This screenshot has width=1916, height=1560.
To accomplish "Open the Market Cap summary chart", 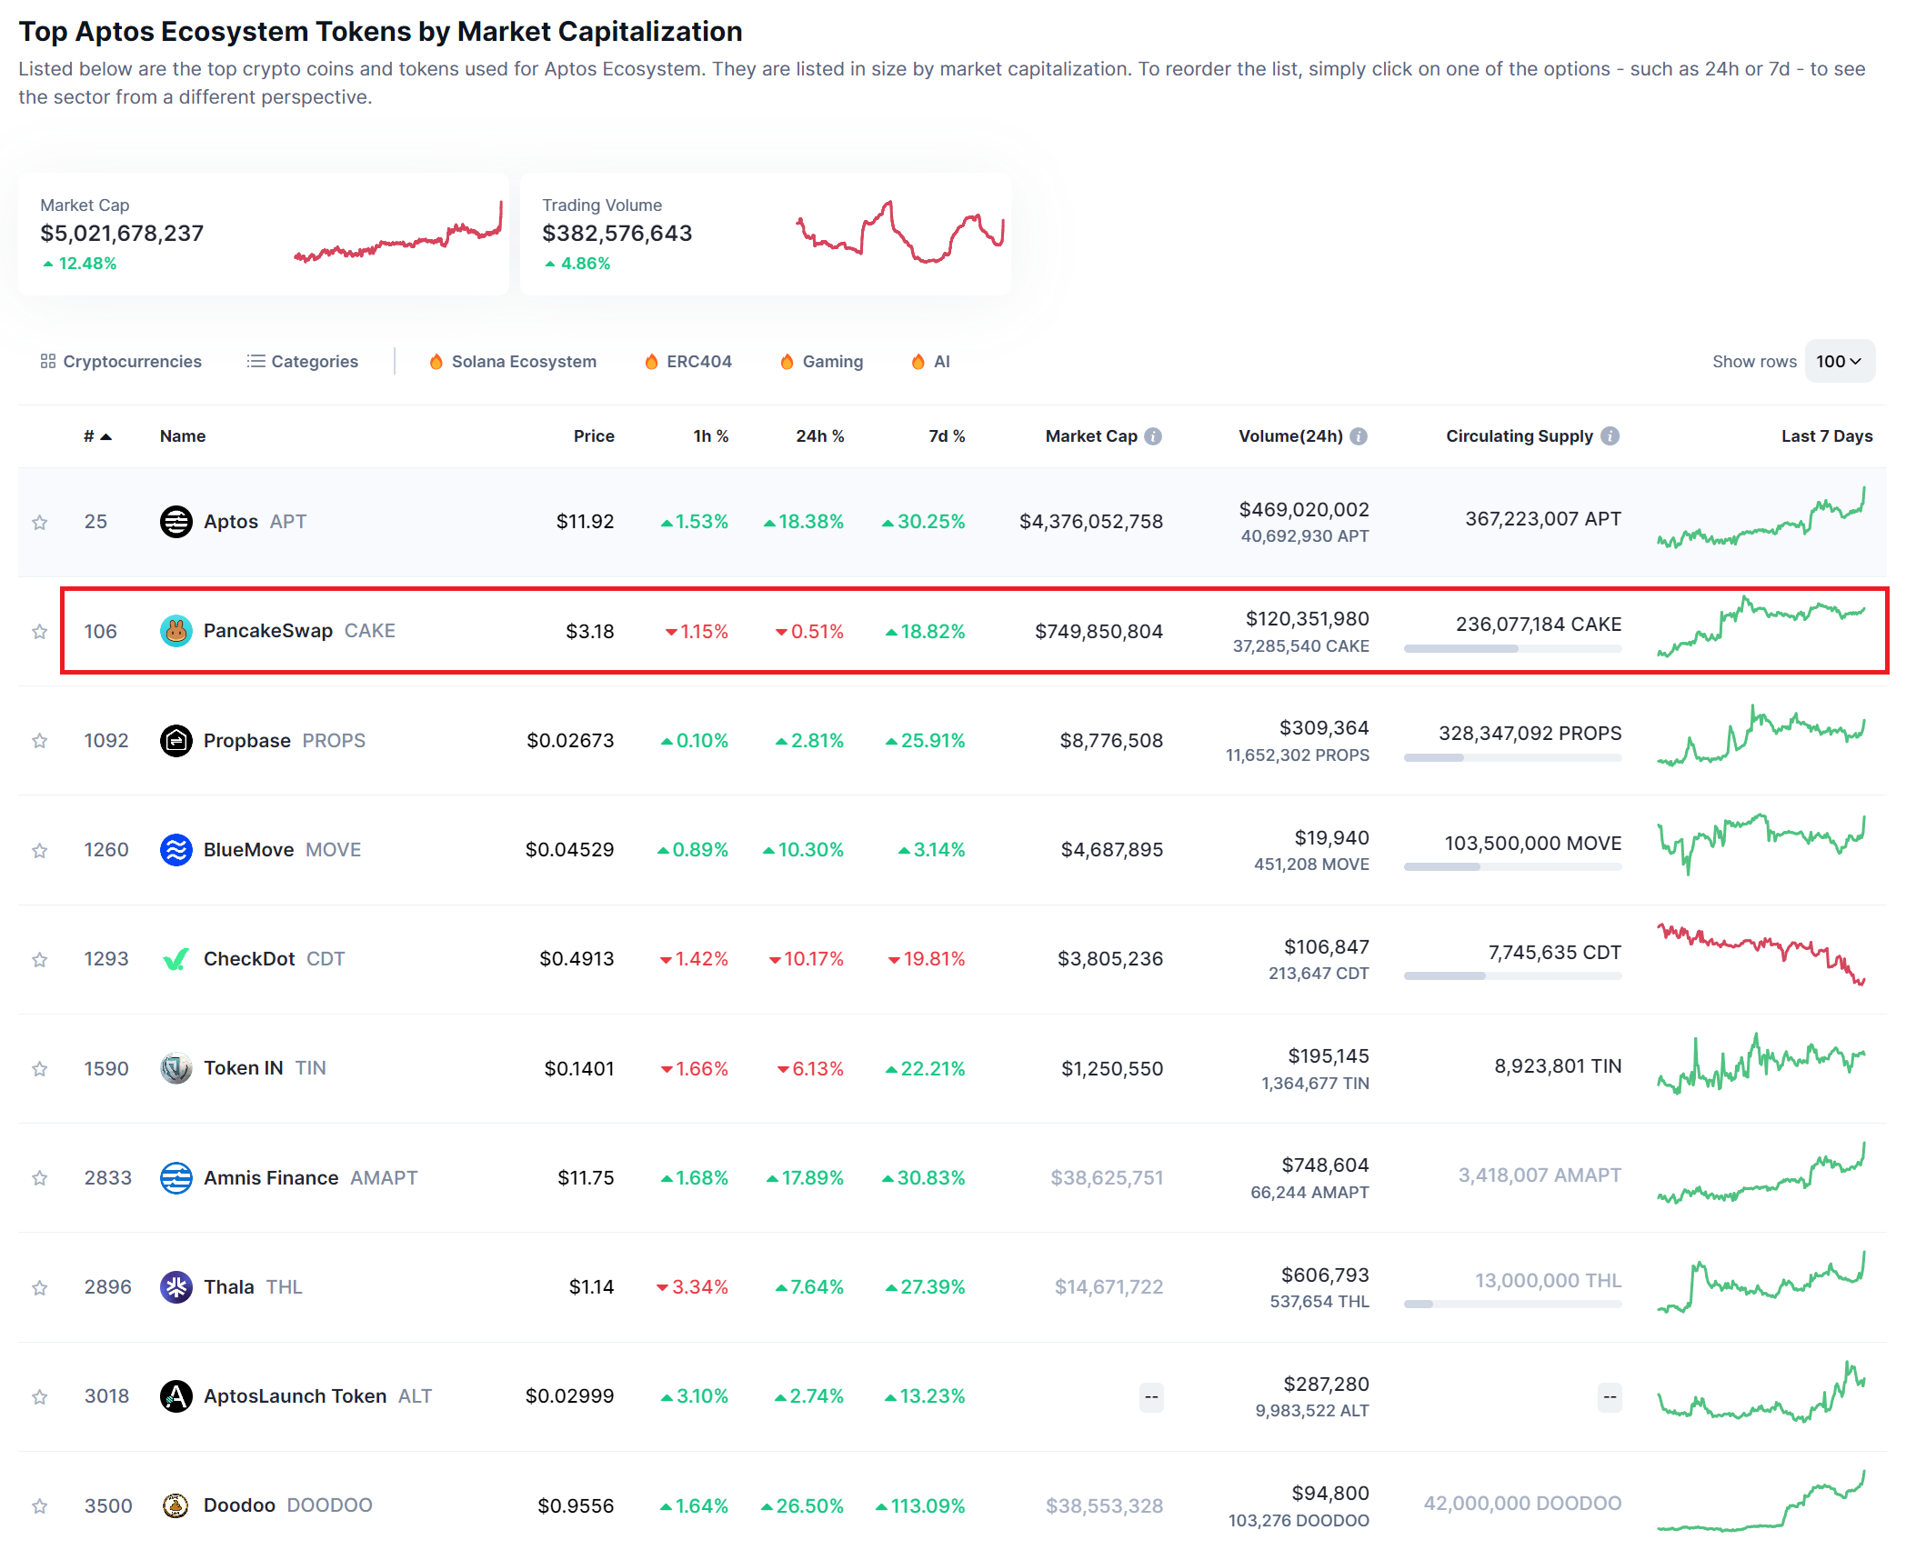I will coord(398,233).
